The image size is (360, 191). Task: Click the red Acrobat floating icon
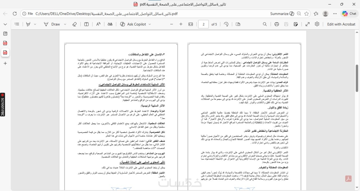tap(348, 178)
